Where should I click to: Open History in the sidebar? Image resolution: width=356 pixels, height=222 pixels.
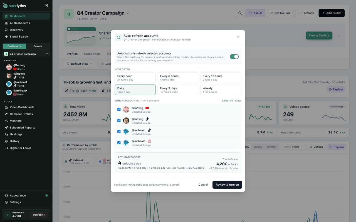[x=26, y=141]
